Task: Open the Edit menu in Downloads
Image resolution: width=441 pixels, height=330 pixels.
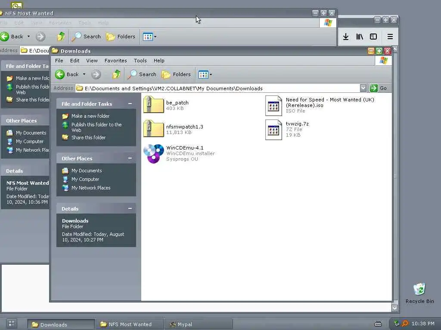Action: click(x=75, y=61)
